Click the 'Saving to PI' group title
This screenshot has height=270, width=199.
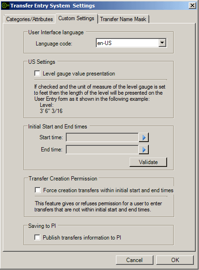tap(42, 226)
